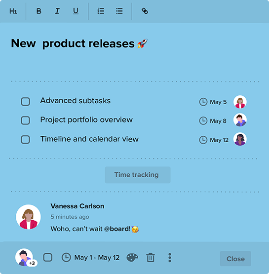Mark card complete in bottom bar
This screenshot has height=274, width=269.
pyautogui.click(x=48, y=257)
